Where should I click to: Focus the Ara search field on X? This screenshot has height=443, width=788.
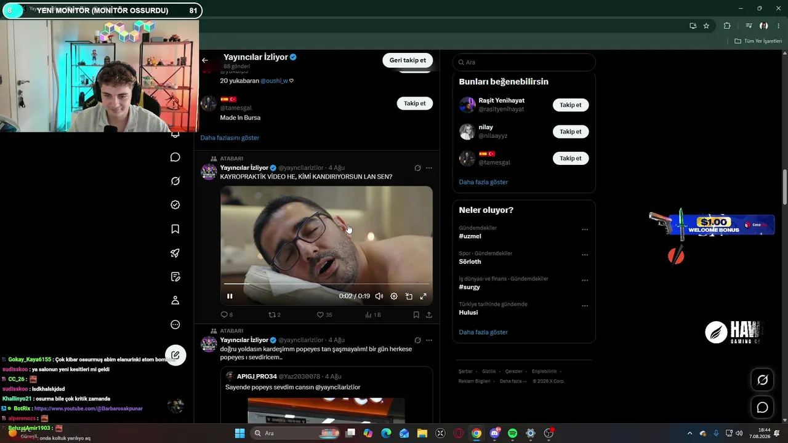(x=524, y=62)
